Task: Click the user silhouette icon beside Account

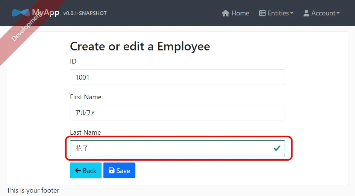Action: pyautogui.click(x=306, y=13)
